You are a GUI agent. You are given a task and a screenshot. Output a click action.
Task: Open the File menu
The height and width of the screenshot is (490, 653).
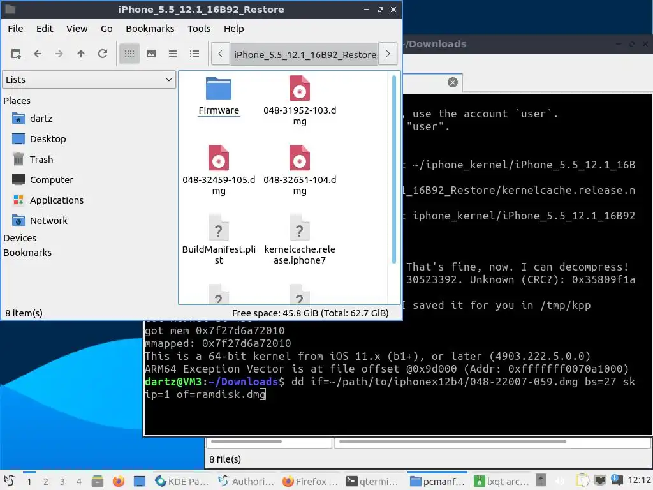tap(15, 29)
